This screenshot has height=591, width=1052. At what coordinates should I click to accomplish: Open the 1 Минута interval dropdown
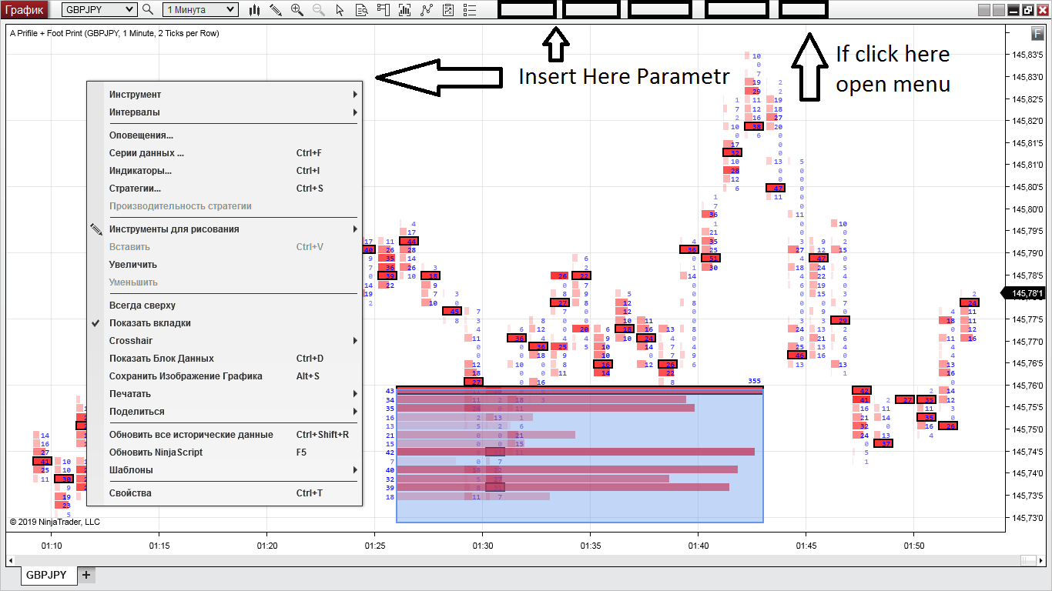(x=199, y=10)
